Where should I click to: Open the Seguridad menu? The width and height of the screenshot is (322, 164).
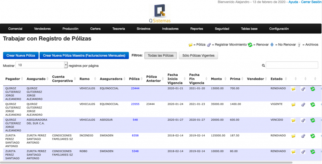(x=222, y=29)
